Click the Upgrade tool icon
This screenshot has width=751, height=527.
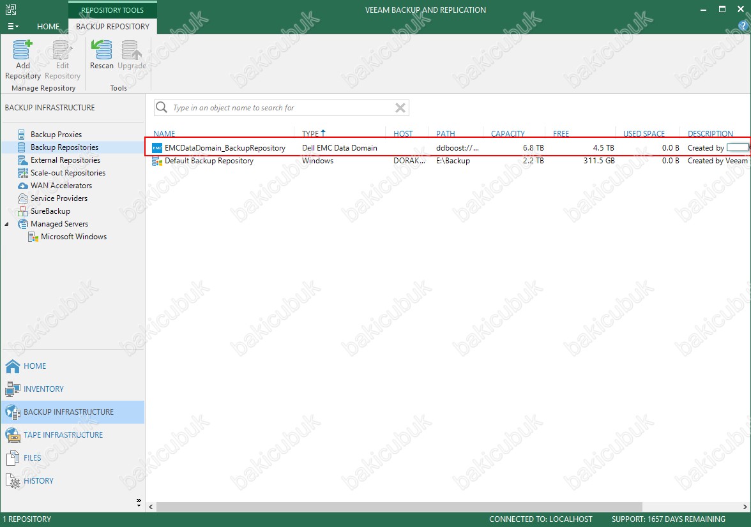tap(132, 50)
